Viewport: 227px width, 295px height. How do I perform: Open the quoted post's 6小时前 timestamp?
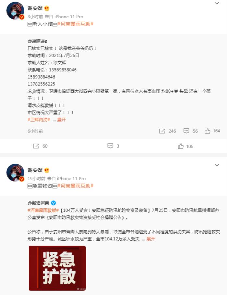click(x=35, y=131)
